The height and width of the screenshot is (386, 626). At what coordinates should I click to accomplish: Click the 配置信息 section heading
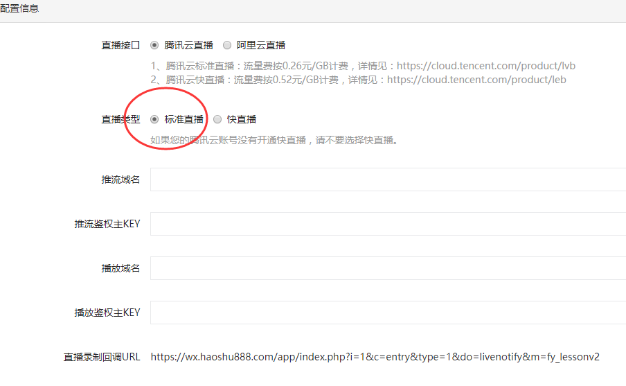click(19, 8)
